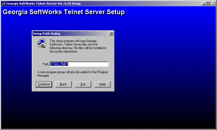217x130 pixels.
Task: Close the Setup Path Dialog
Action: (111, 34)
